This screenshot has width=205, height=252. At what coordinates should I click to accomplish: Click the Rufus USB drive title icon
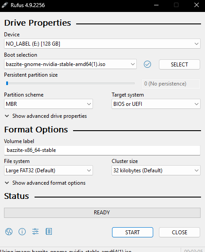[x=5, y=5]
